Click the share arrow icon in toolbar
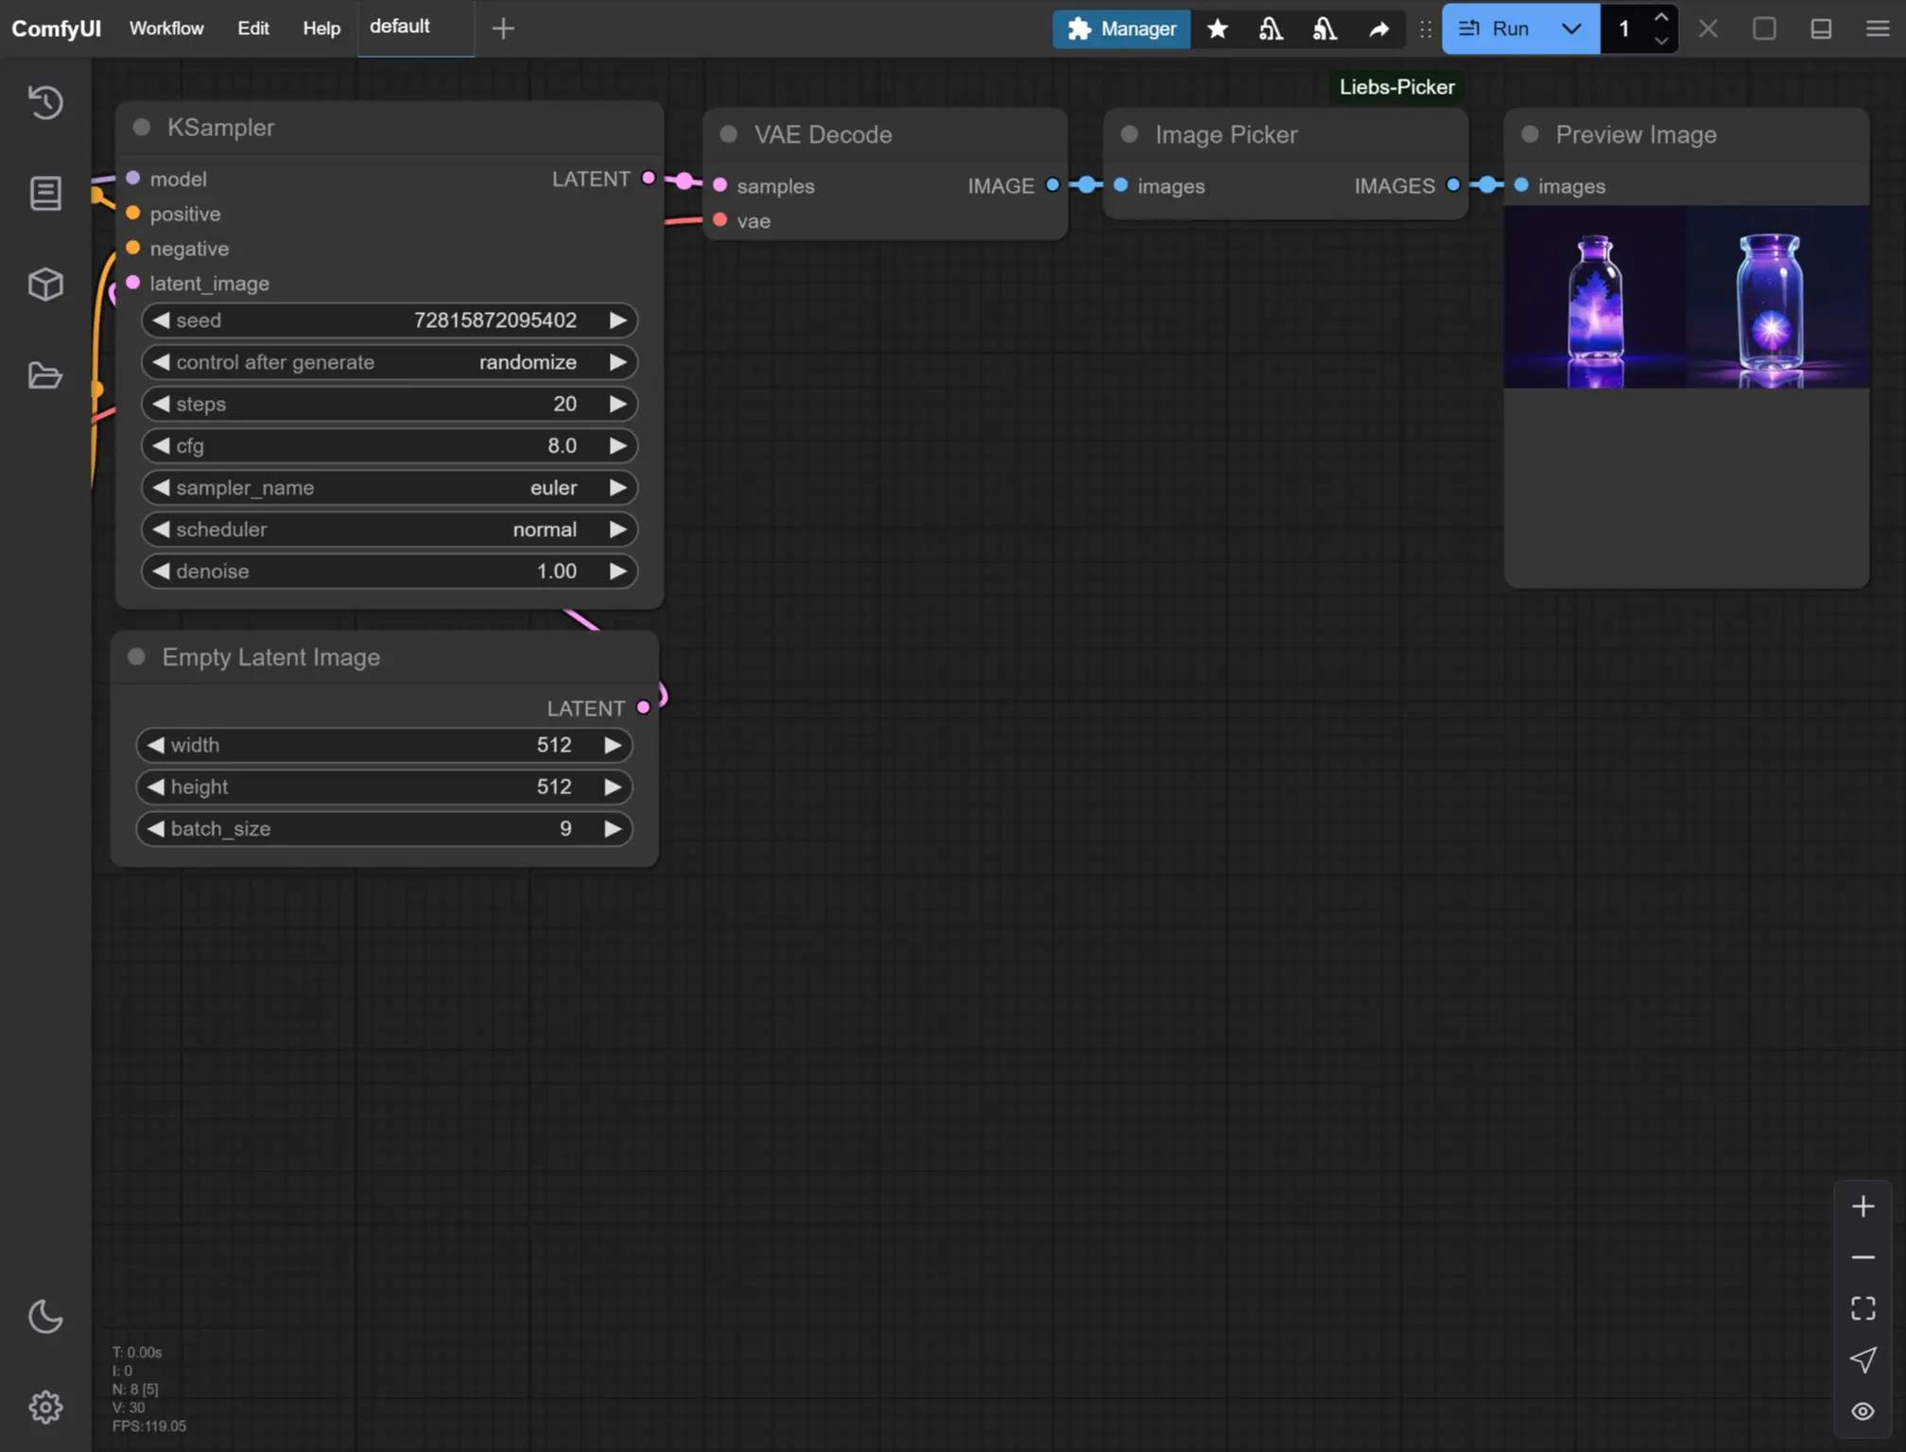Screen dimensions: 1906x1452 tap(1379, 28)
